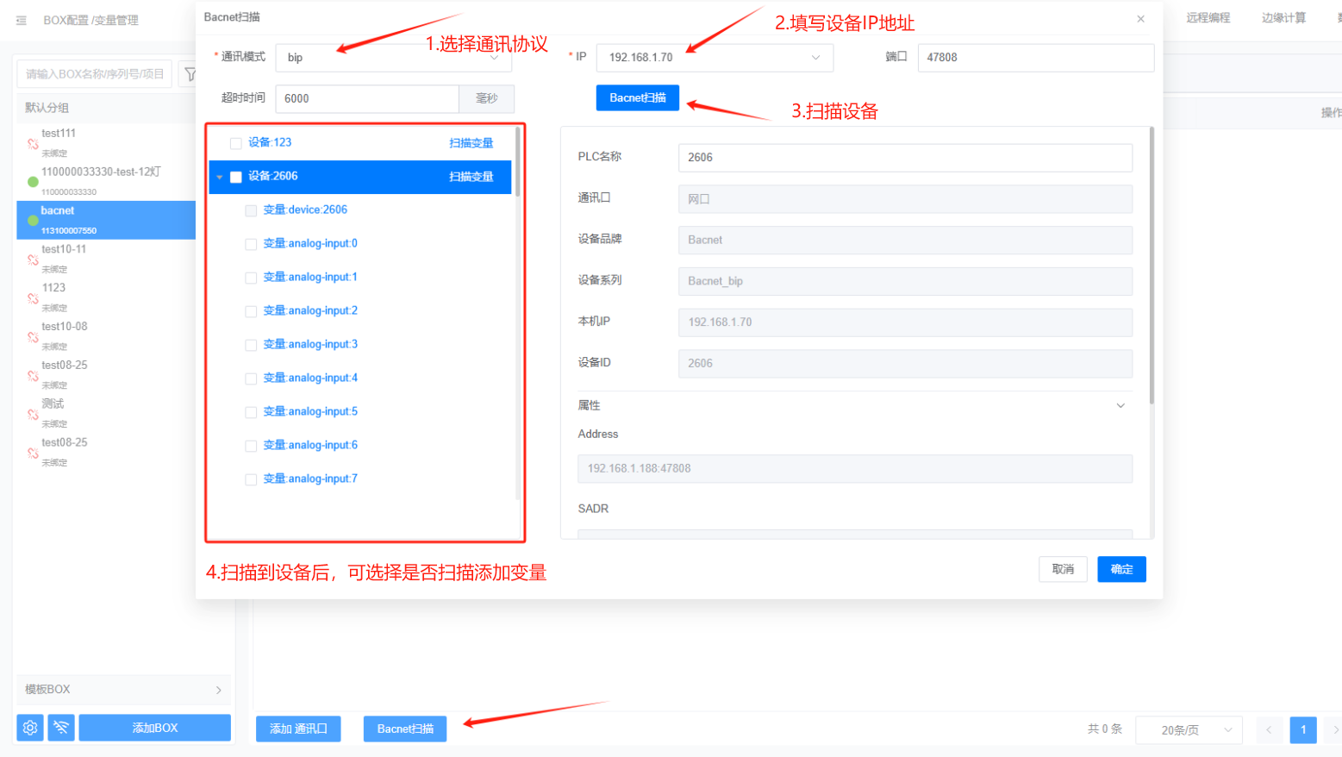The image size is (1342, 757).
Task: Click green status dot of bacnet box
Action: [x=33, y=221]
